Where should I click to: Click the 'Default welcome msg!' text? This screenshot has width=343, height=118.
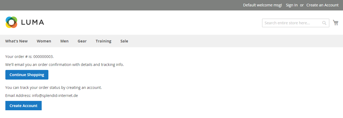(x=263, y=5)
